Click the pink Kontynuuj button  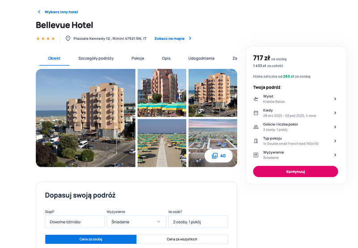pyautogui.click(x=295, y=172)
